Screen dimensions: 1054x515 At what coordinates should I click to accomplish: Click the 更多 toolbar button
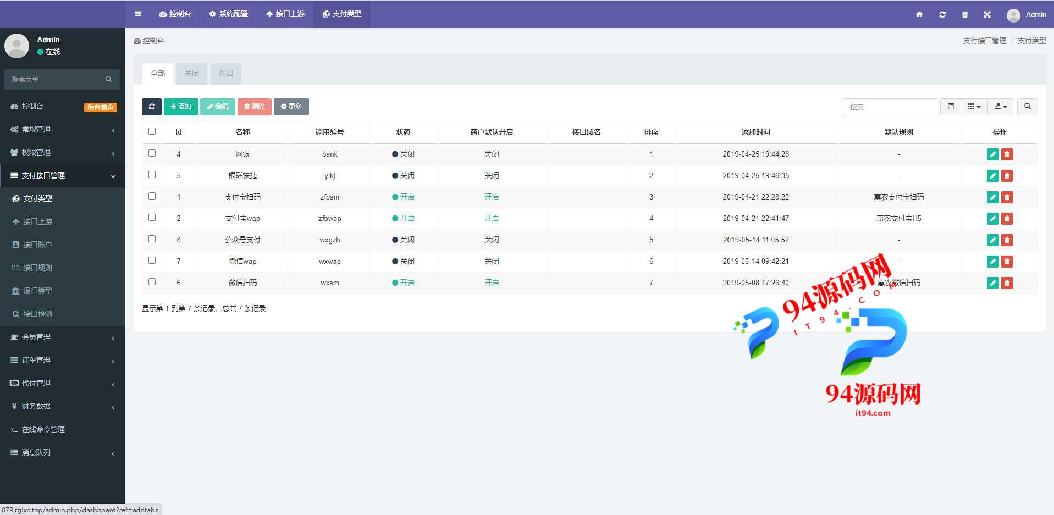pyautogui.click(x=291, y=107)
